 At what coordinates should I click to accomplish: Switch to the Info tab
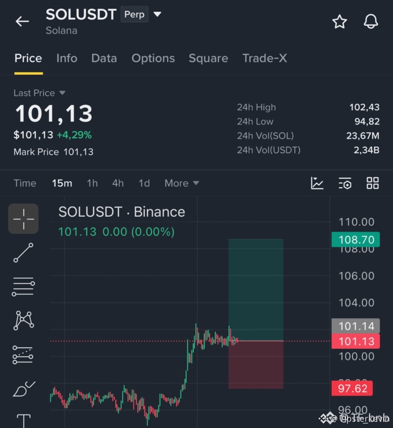pyautogui.click(x=67, y=58)
